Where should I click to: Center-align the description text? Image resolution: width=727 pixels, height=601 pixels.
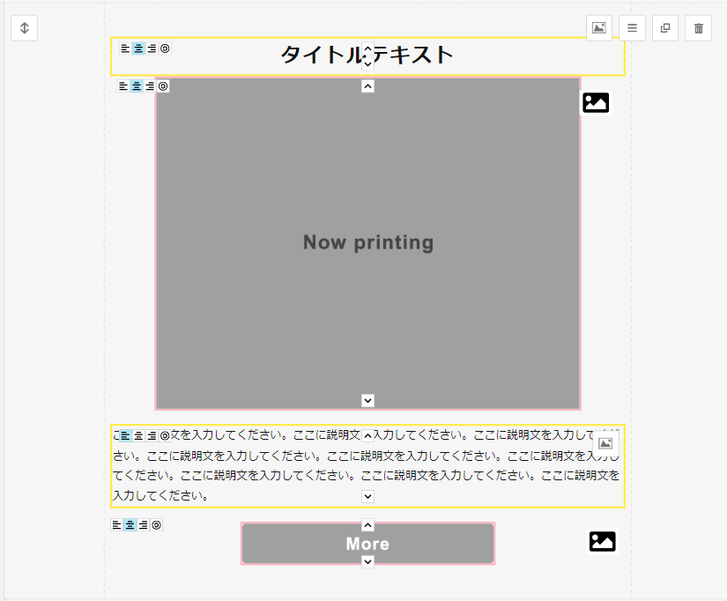tap(138, 435)
